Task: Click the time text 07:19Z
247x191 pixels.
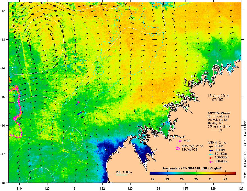Action: [218, 100]
